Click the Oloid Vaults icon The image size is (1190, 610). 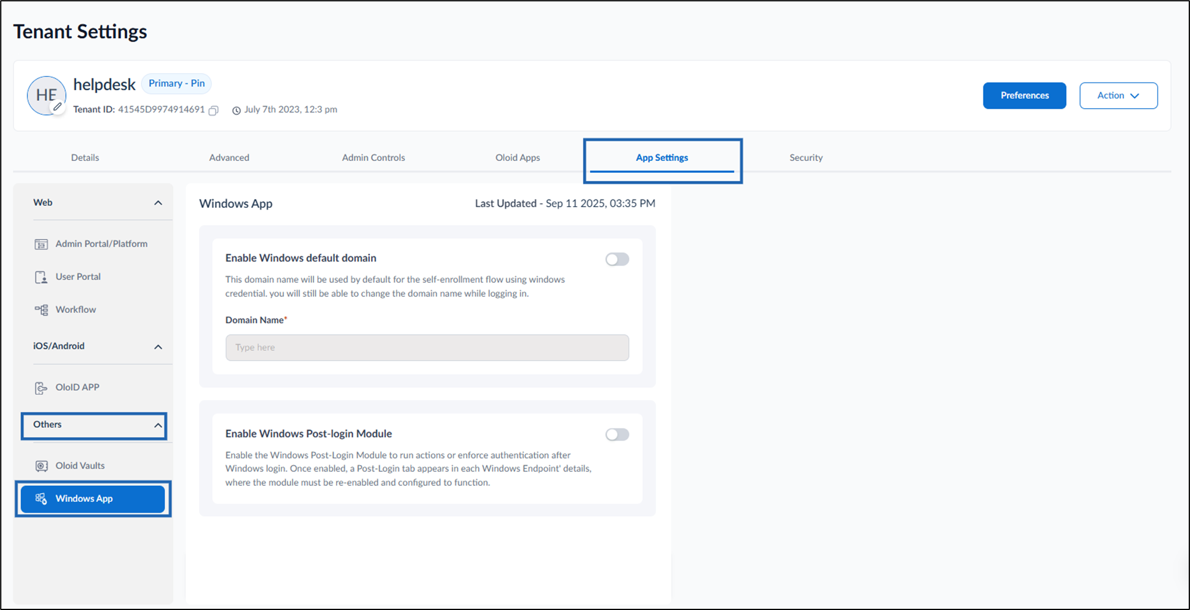tap(41, 466)
